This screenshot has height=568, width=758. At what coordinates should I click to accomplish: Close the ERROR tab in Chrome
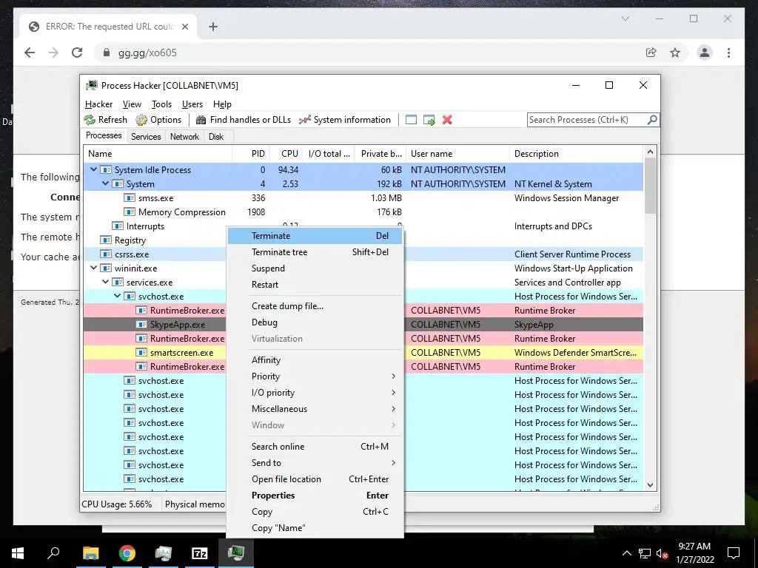tap(184, 27)
